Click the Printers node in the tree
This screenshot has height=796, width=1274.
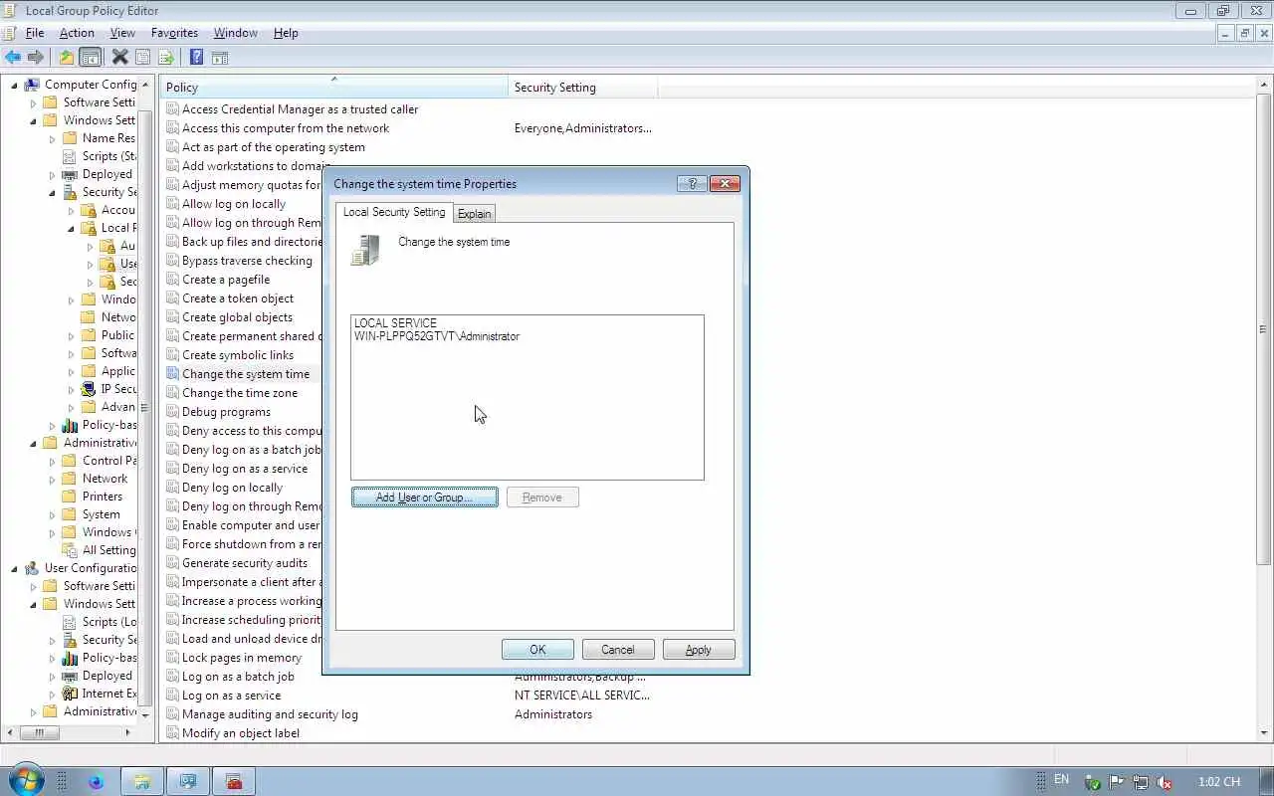[x=103, y=497]
